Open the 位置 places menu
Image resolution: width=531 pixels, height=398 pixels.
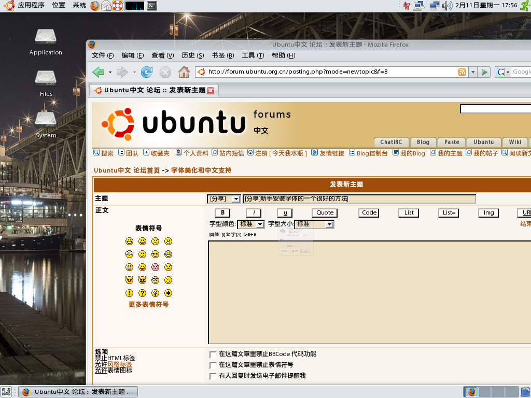tap(59, 5)
